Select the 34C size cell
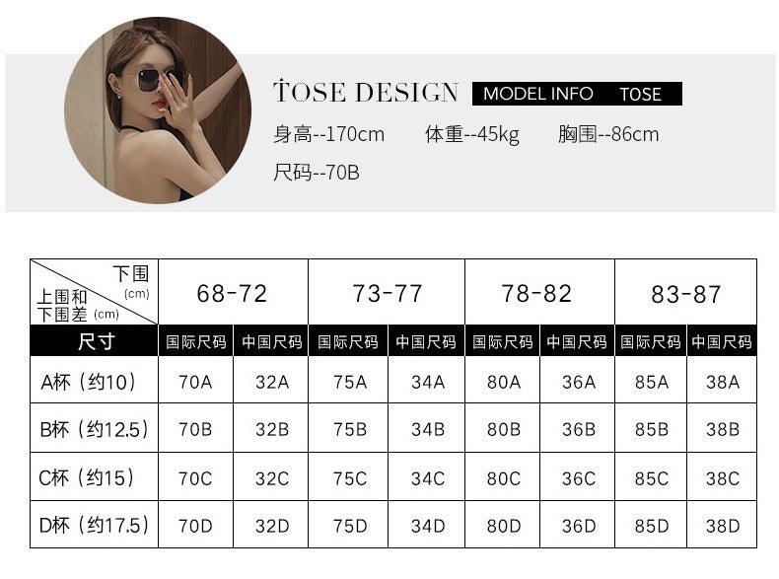Image resolution: width=779 pixels, height=579 pixels. coord(428,477)
